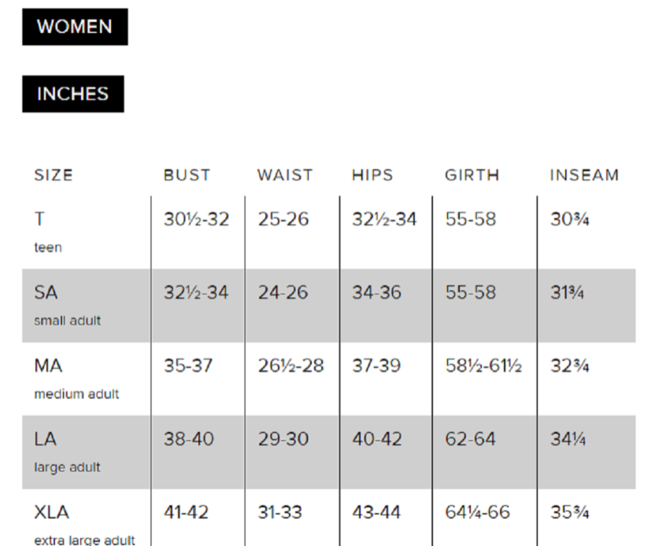Select the HIPS column header
The image size is (648, 546).
(372, 175)
